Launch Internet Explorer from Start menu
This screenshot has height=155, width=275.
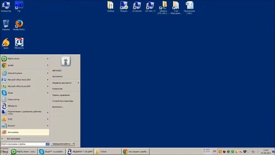(x=25, y=73)
